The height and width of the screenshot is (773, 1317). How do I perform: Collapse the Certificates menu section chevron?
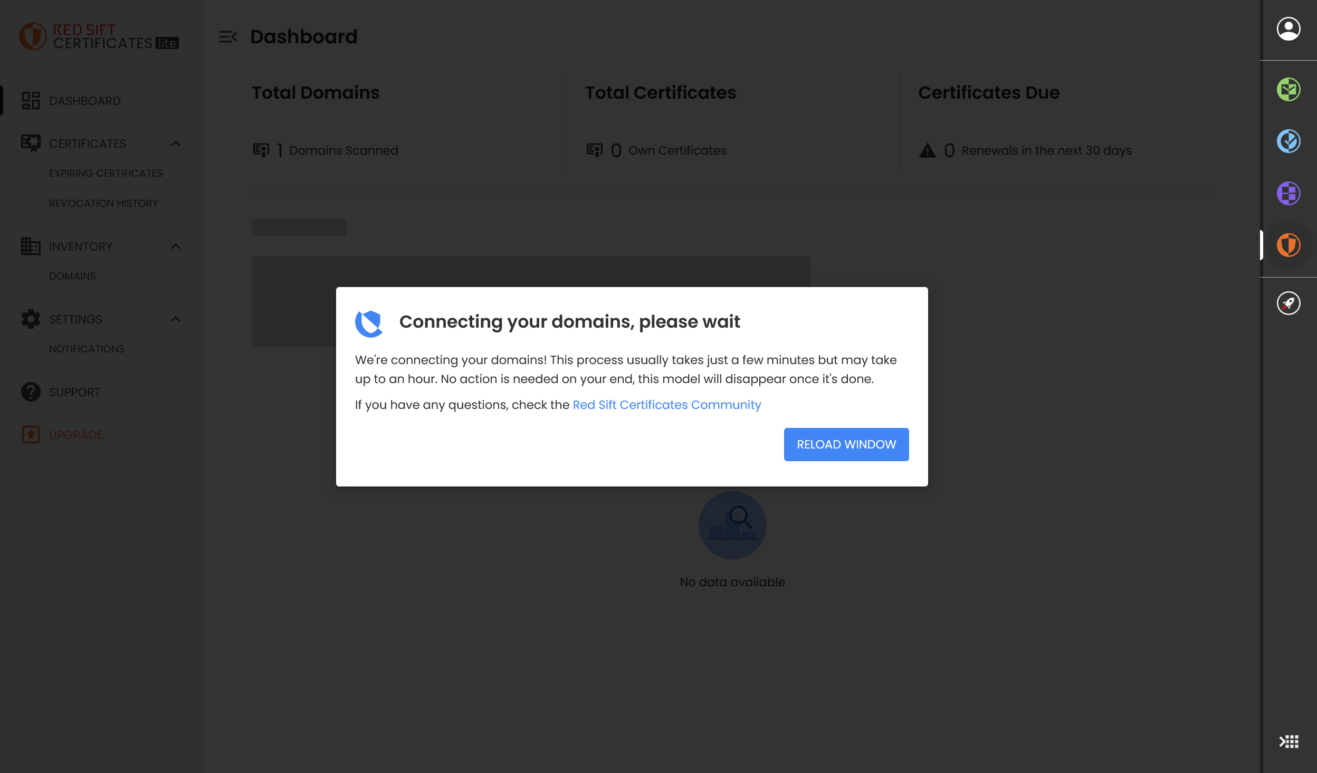click(x=176, y=144)
